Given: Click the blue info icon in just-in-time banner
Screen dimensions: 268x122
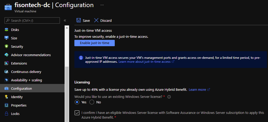Looking at the screenshot, I should (81, 58).
